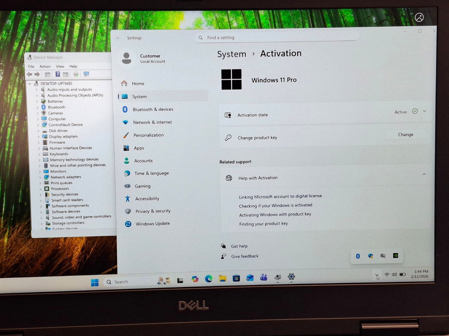Select Print queues in Device Manager tree
The width and height of the screenshot is (449, 336).
click(61, 183)
